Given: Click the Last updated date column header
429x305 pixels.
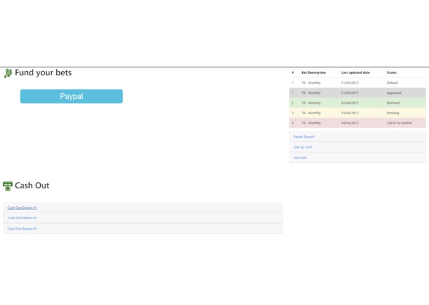Looking at the screenshot, I should pyautogui.click(x=356, y=73).
